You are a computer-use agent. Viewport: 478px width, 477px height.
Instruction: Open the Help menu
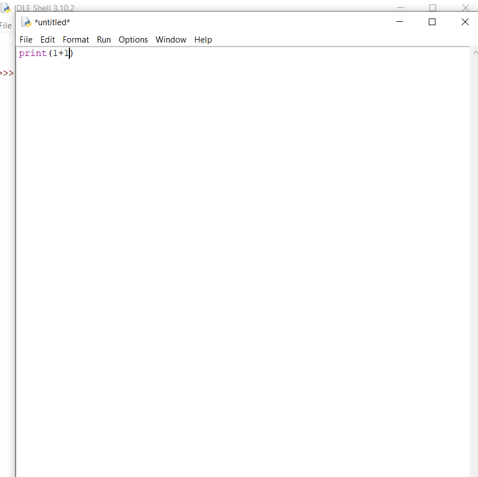click(x=203, y=39)
